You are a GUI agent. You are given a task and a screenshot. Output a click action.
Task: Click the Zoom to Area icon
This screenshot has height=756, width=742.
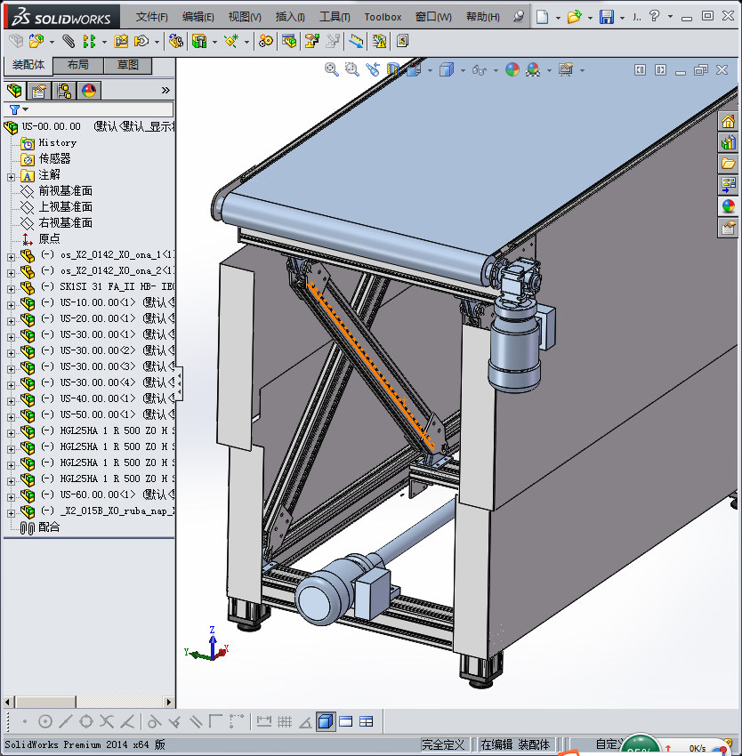[352, 70]
